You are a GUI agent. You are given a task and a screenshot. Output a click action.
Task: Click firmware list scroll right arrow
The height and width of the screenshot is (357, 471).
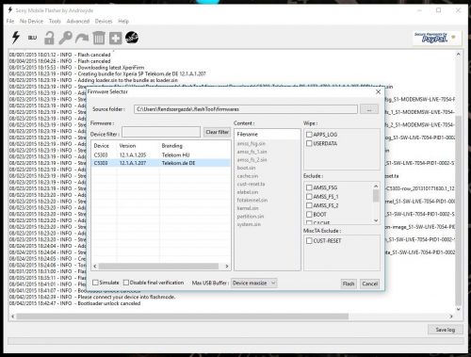click(227, 267)
